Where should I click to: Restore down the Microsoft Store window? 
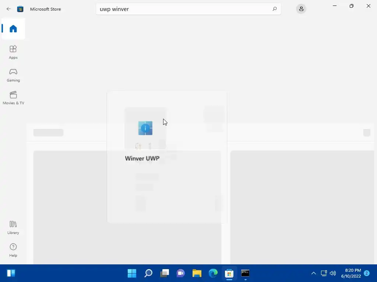352,6
